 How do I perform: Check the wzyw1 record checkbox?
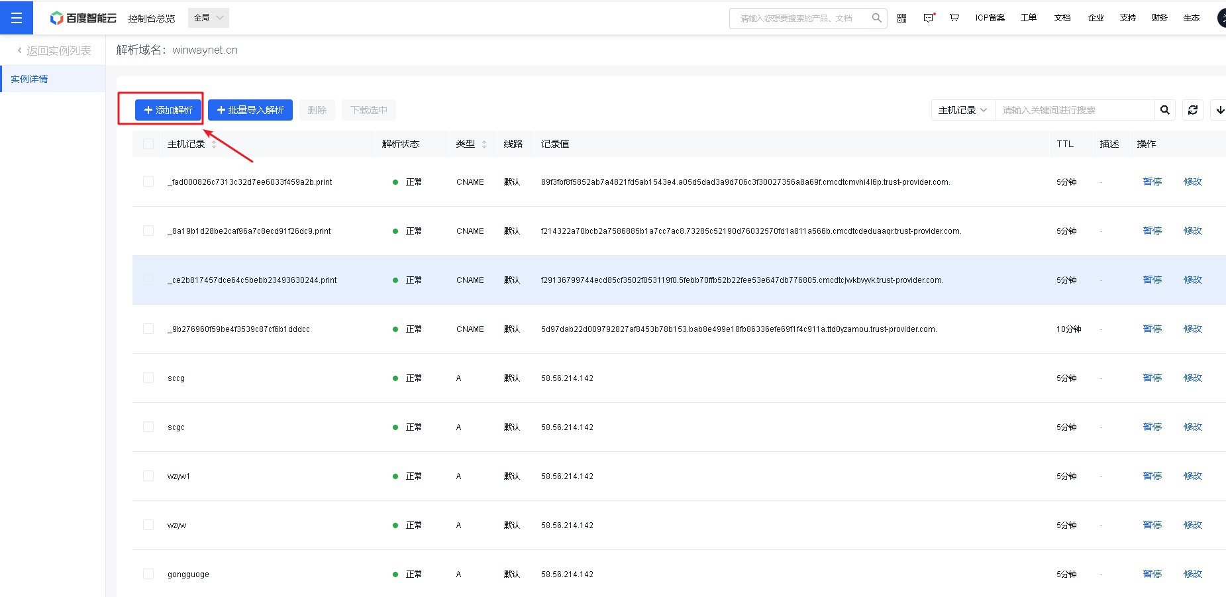click(148, 476)
